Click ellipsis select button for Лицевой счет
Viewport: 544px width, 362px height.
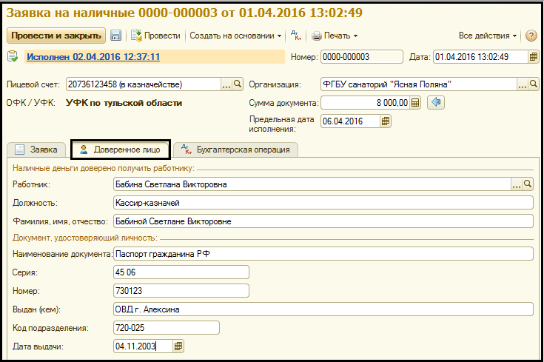point(226,84)
